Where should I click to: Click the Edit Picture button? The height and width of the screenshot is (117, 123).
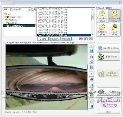pos(109,57)
